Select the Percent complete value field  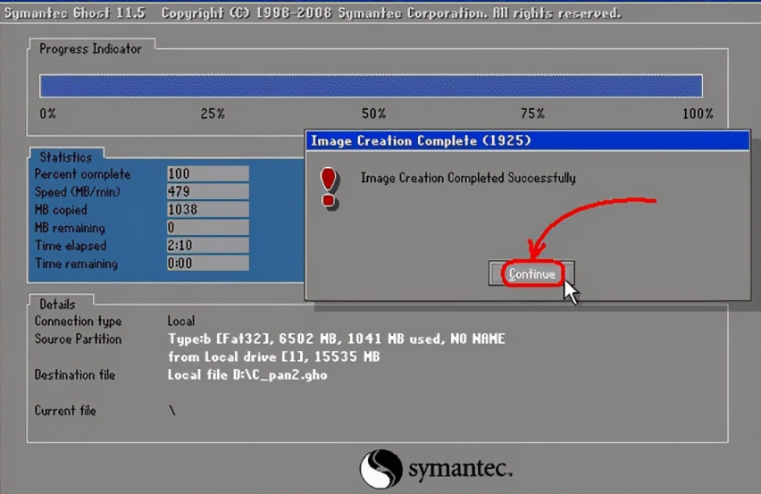(205, 174)
